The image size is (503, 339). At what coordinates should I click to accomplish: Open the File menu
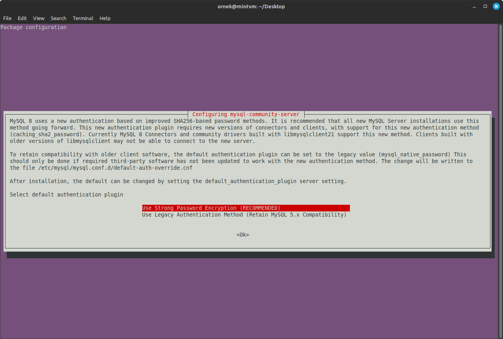click(x=7, y=18)
